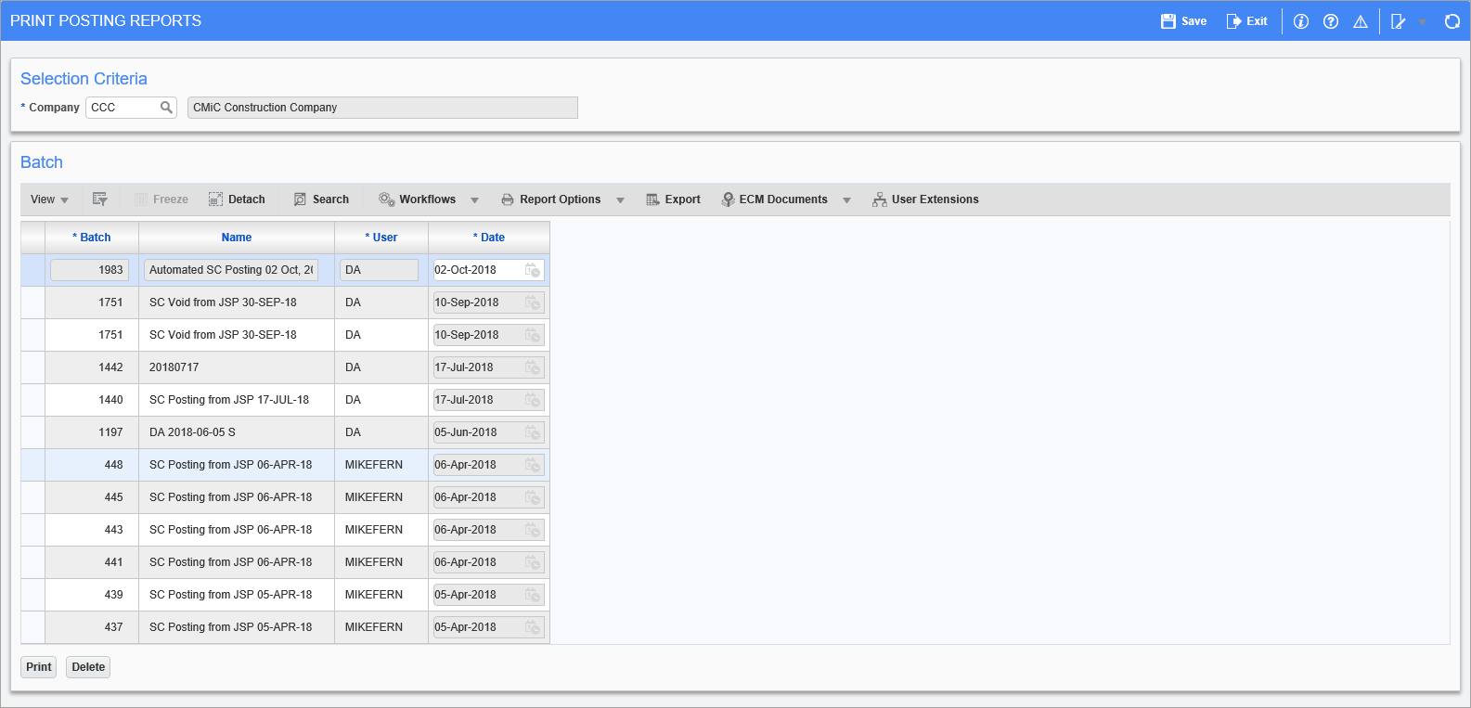
Task: Sort by the Name column header
Action: point(237,238)
